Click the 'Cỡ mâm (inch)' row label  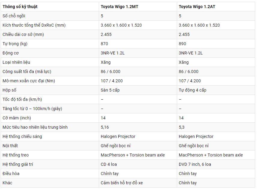[17, 118]
